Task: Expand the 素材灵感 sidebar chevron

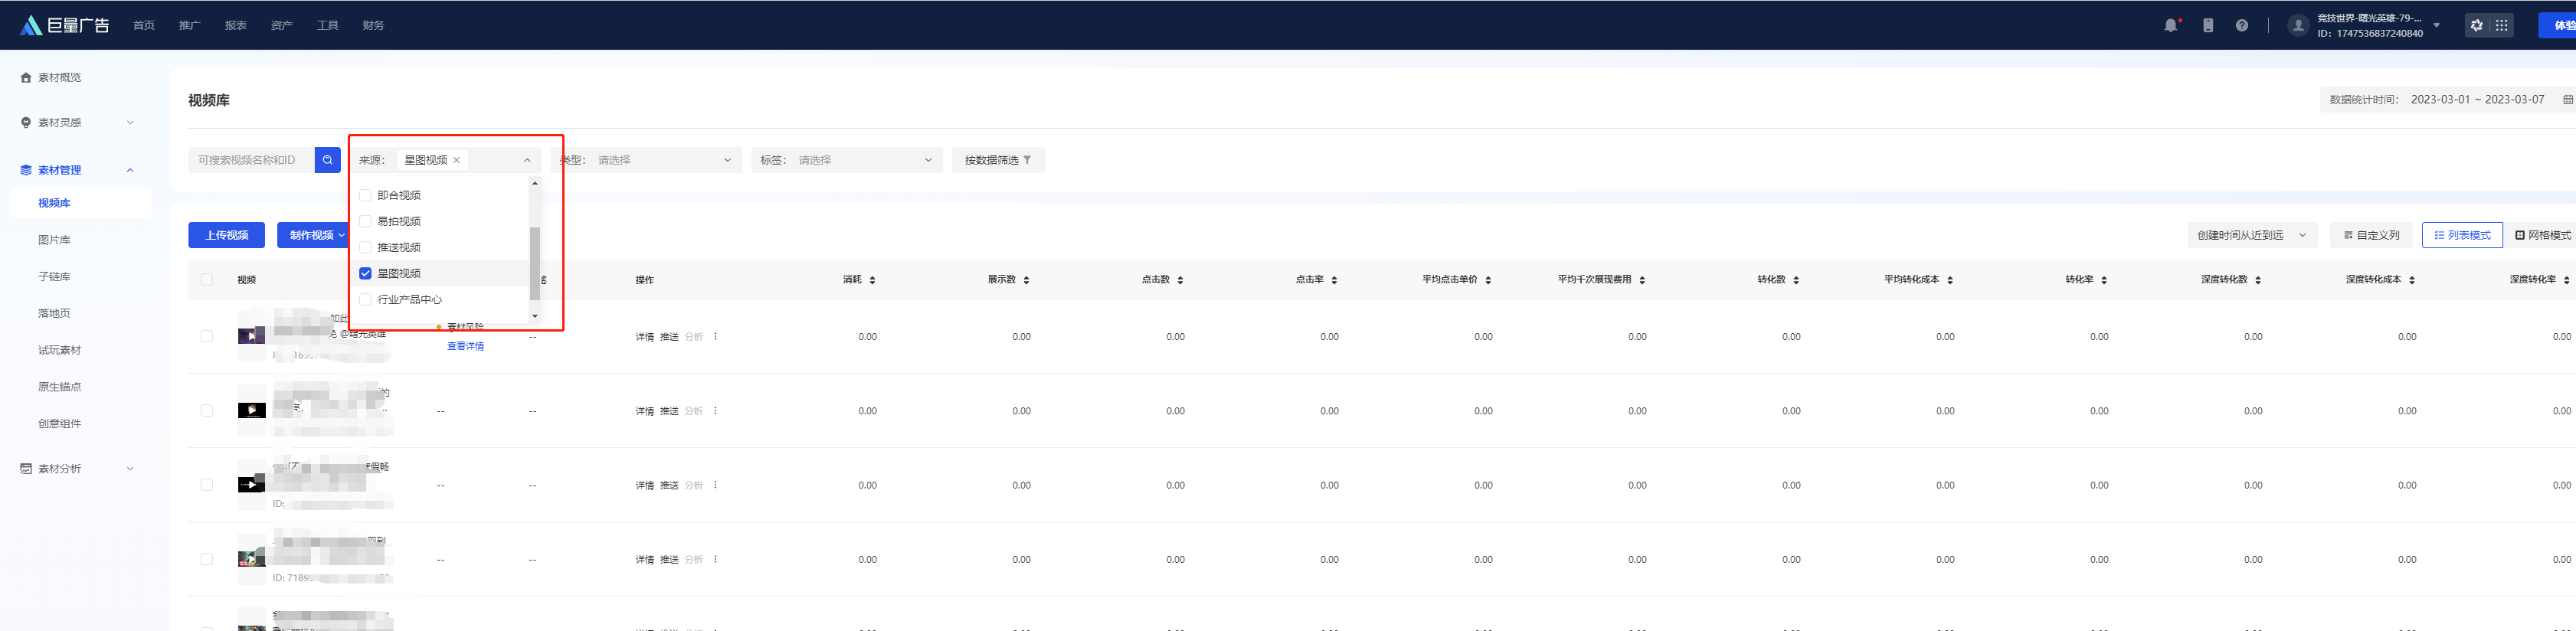Action: coord(130,122)
